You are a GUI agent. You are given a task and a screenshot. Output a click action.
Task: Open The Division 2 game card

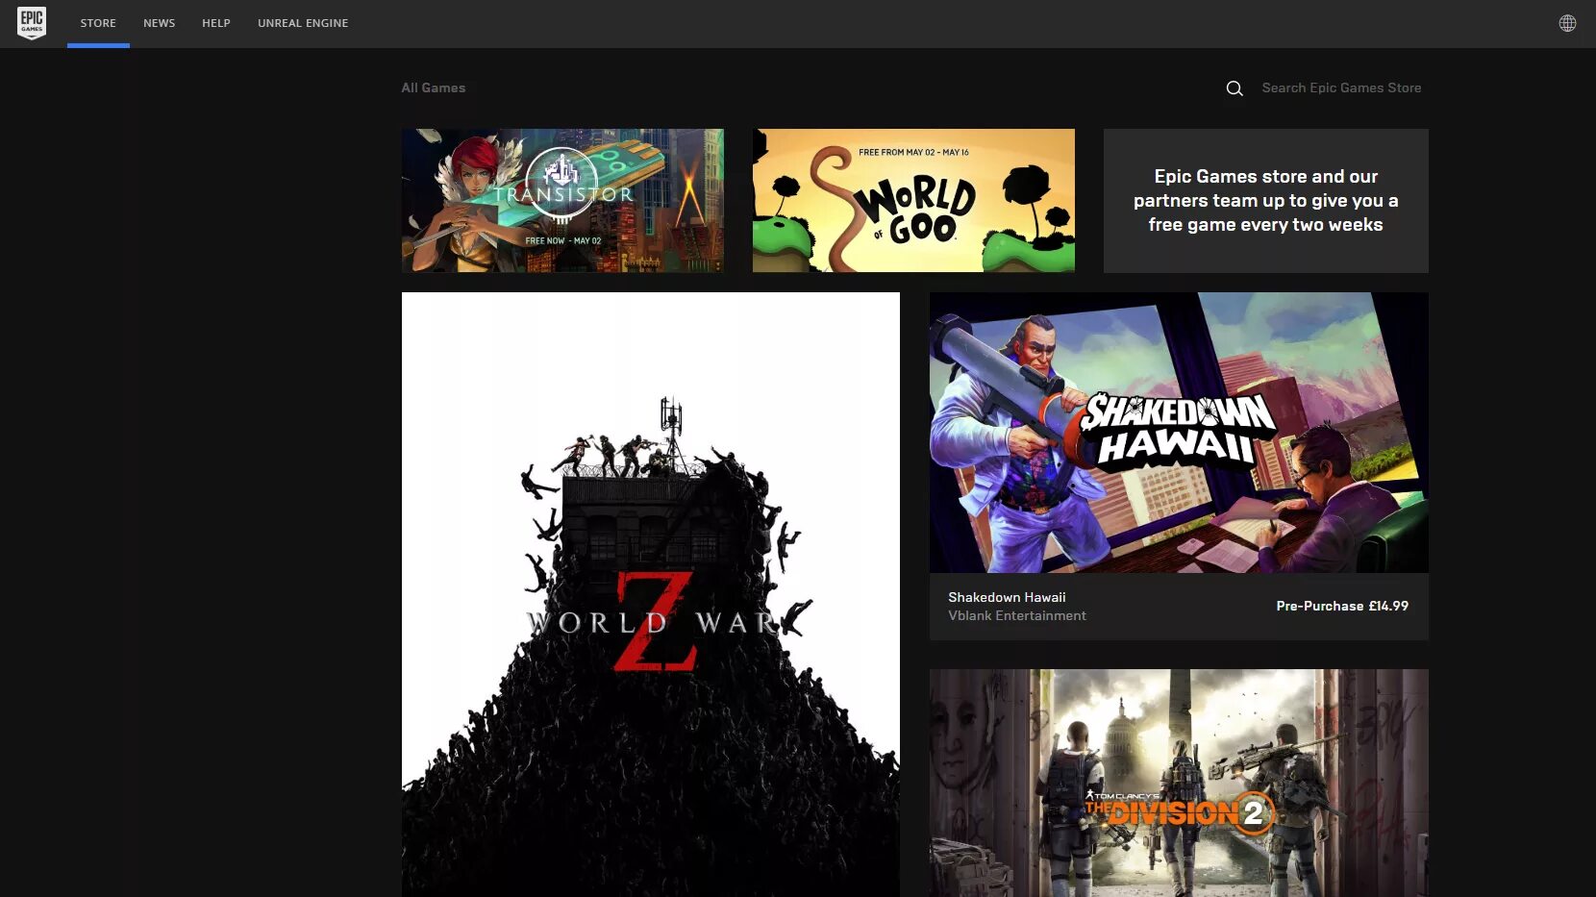coord(1179,784)
